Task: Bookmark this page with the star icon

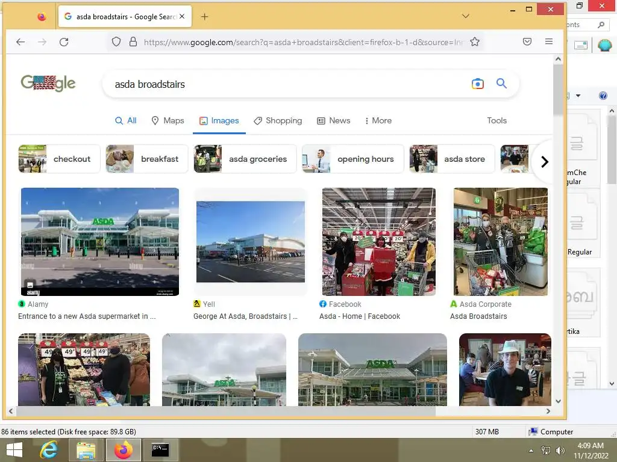Action: click(475, 42)
